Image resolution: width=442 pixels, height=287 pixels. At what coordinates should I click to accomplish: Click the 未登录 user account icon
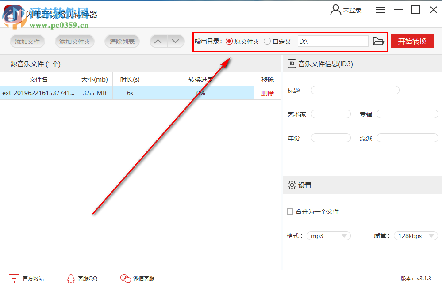(335, 9)
